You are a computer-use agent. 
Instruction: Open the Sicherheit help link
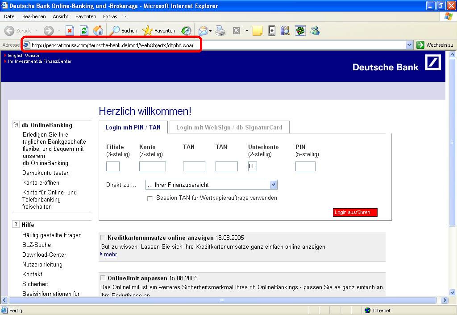pyautogui.click(x=35, y=284)
